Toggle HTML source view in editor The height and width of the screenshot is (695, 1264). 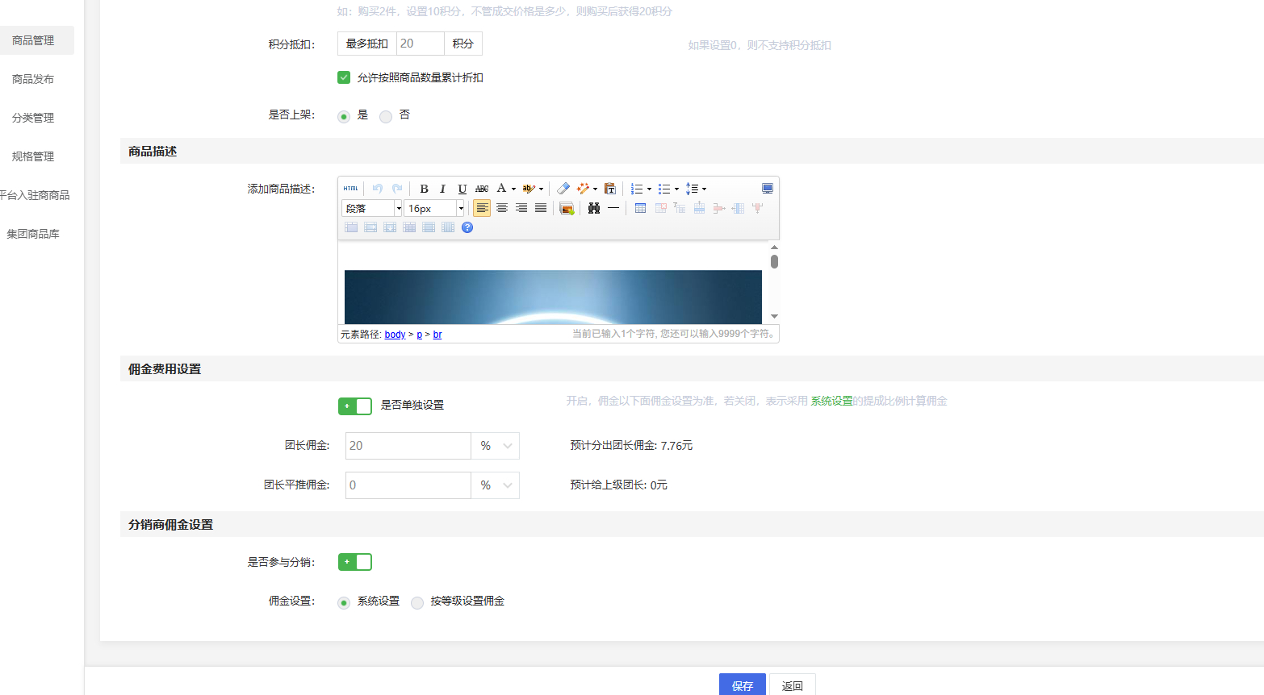[350, 189]
